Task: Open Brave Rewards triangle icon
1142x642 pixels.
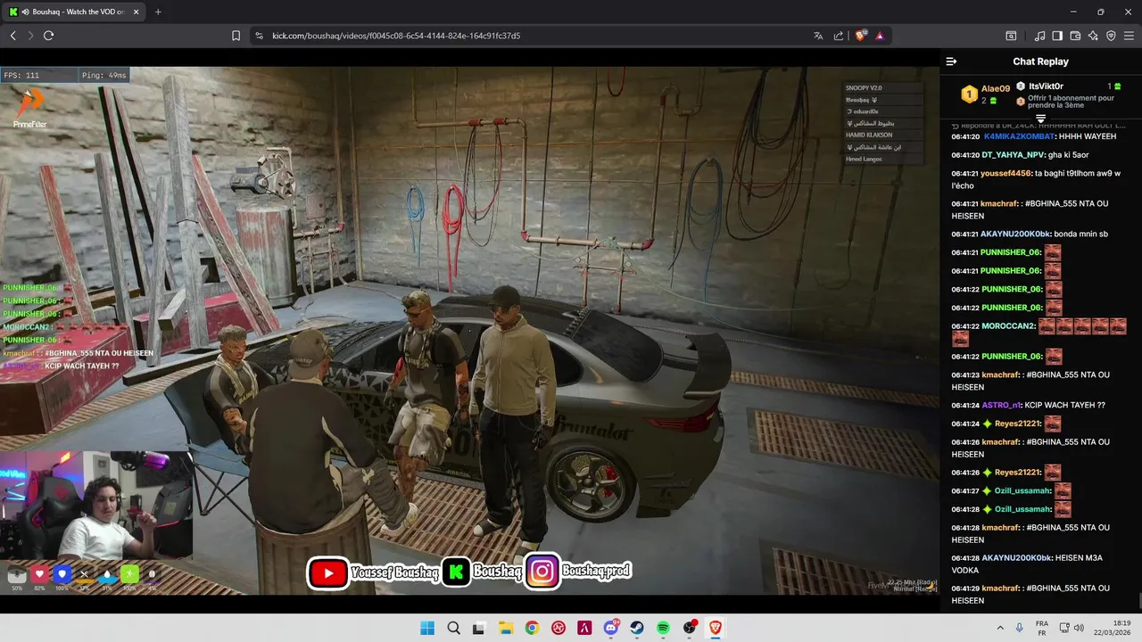Action: (880, 36)
